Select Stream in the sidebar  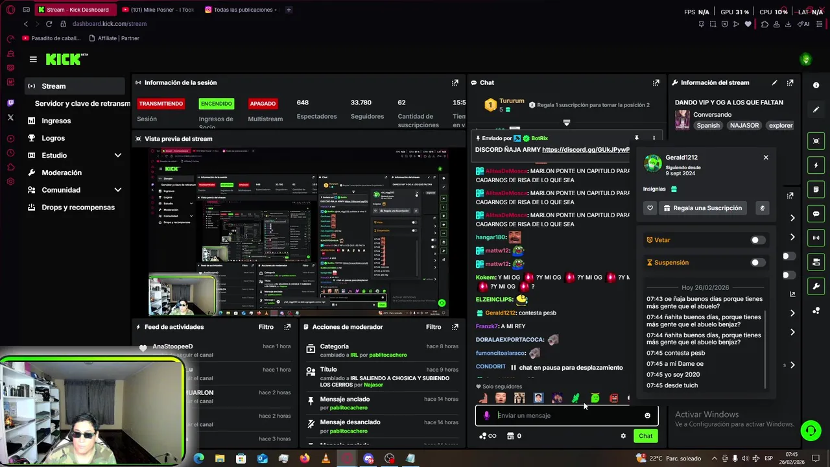pyautogui.click(x=75, y=86)
